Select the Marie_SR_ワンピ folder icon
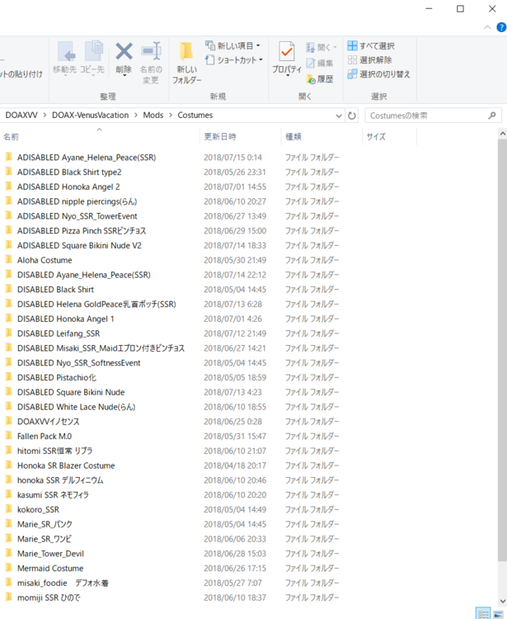507x619 pixels. click(x=9, y=539)
